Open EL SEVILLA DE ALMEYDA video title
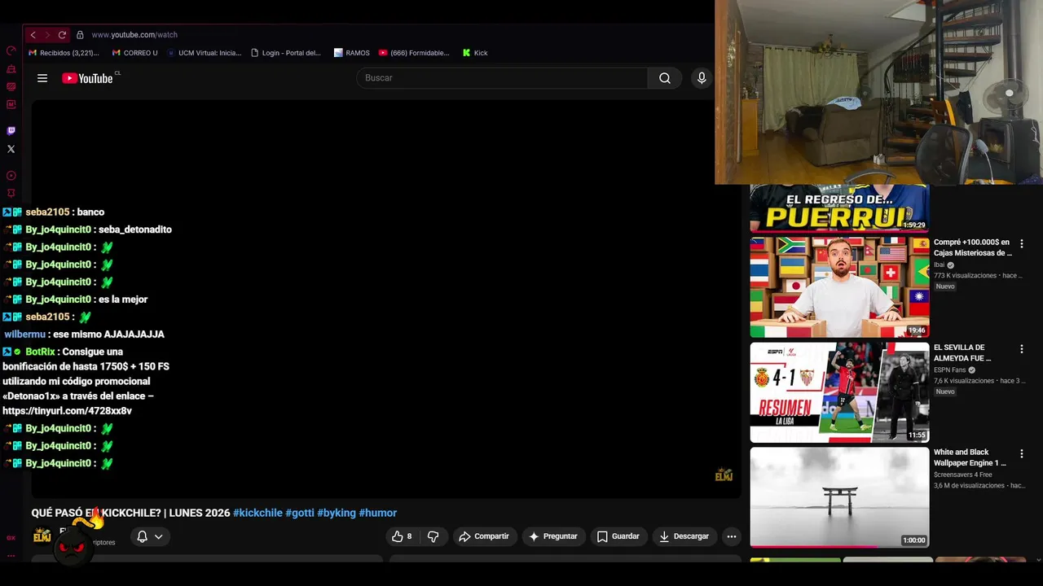The height and width of the screenshot is (586, 1043). click(962, 352)
